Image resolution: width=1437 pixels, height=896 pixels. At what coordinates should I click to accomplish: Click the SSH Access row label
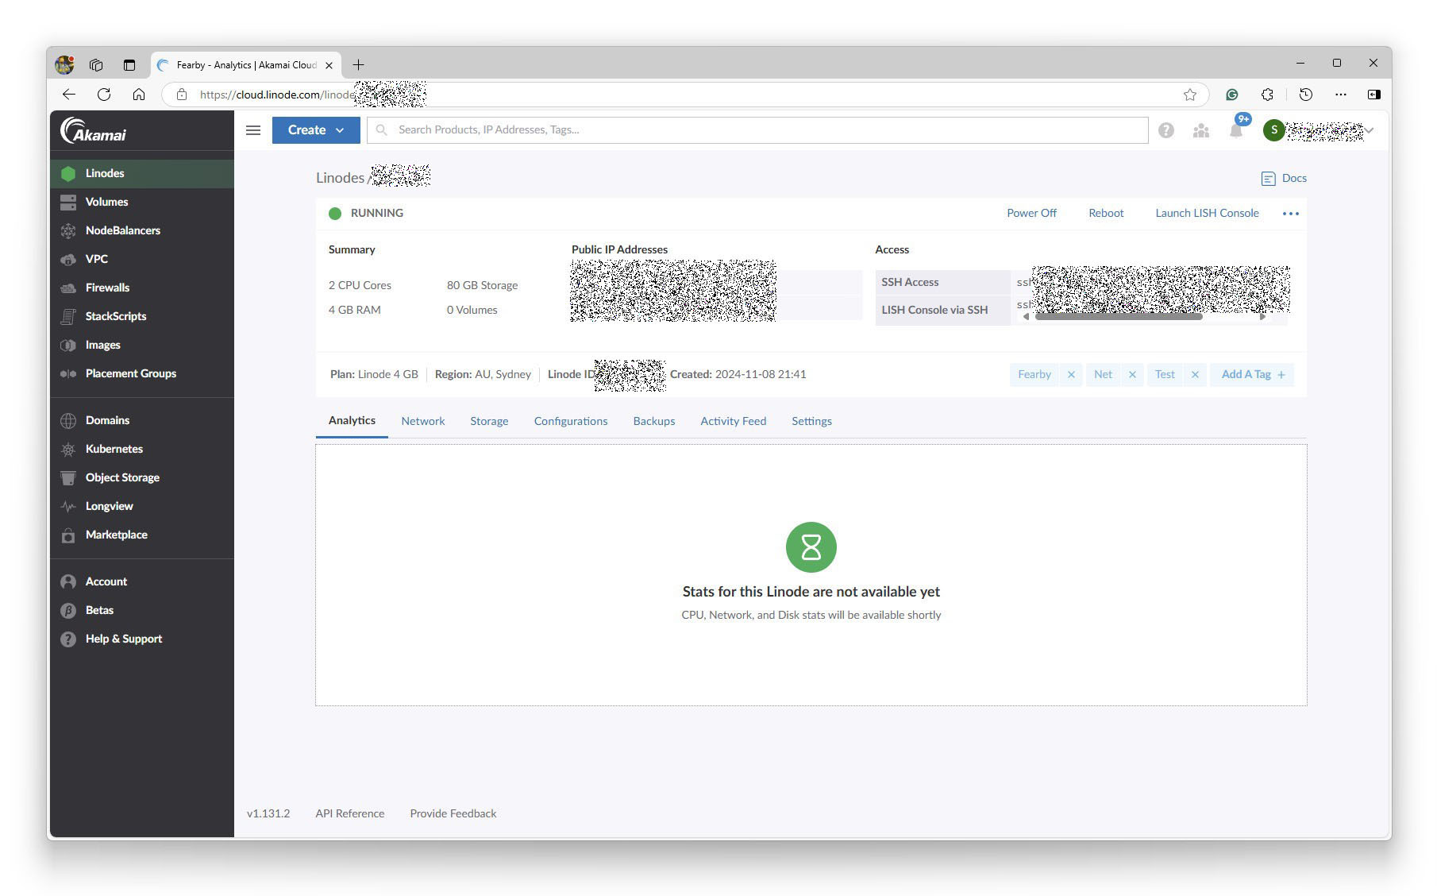(x=910, y=283)
